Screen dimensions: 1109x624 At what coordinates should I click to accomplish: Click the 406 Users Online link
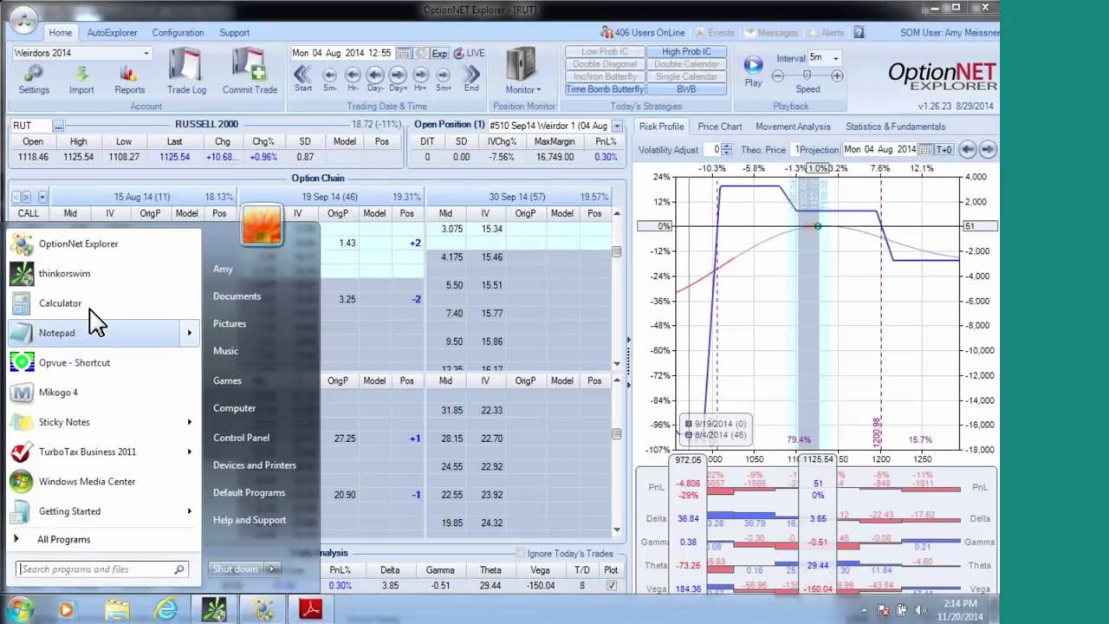tap(642, 33)
